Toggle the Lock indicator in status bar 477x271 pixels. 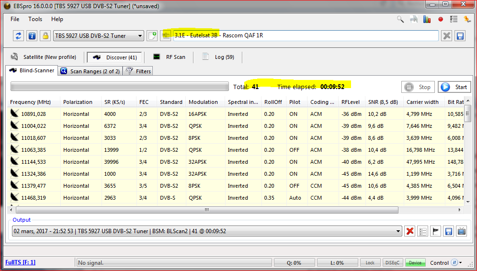[370, 263]
